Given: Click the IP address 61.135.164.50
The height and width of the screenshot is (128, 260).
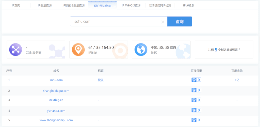Looking at the screenshot, I should tap(101, 48).
